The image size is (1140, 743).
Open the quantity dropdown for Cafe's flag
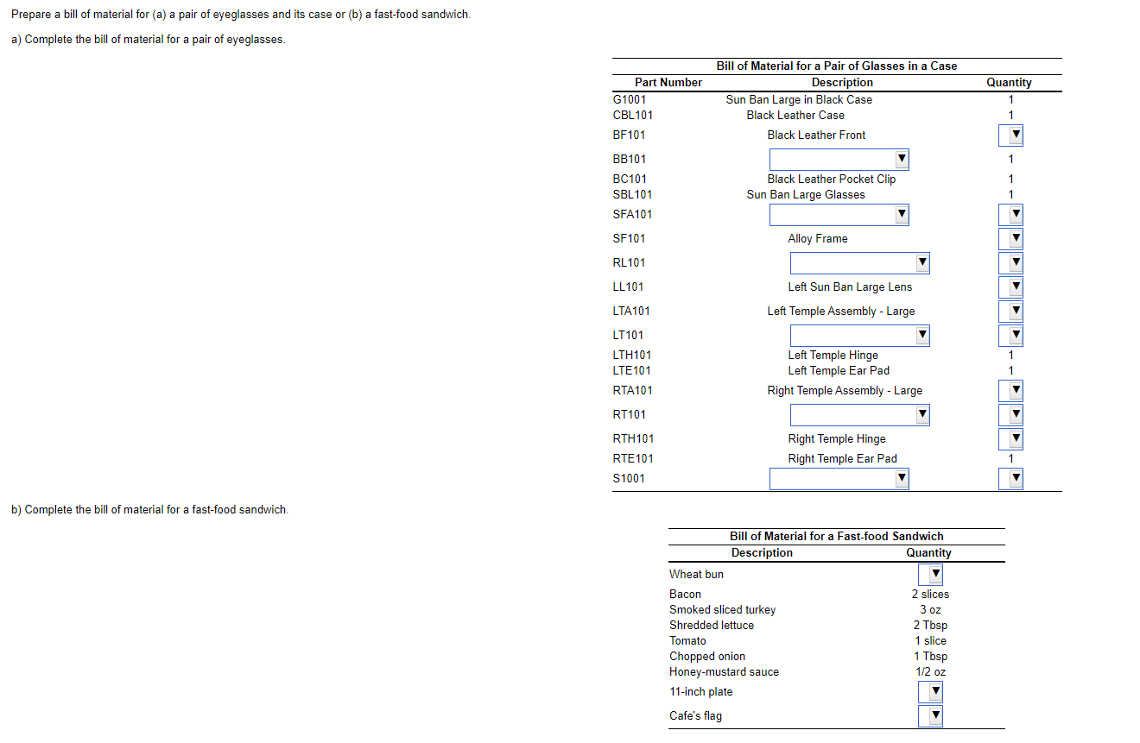point(931,715)
